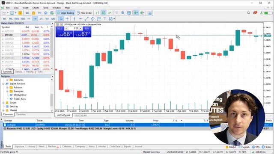Select the cursor pointer tool
The image size is (274, 154).
(61, 19)
